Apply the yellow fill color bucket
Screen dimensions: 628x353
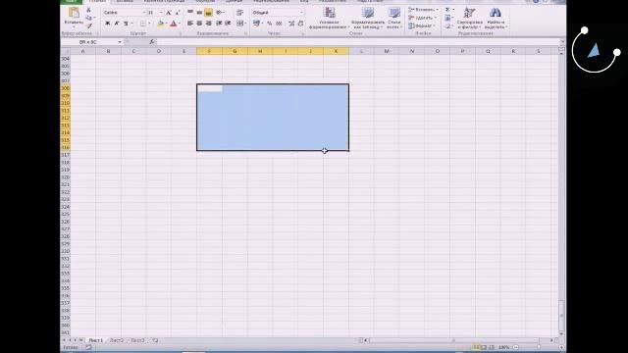point(160,24)
